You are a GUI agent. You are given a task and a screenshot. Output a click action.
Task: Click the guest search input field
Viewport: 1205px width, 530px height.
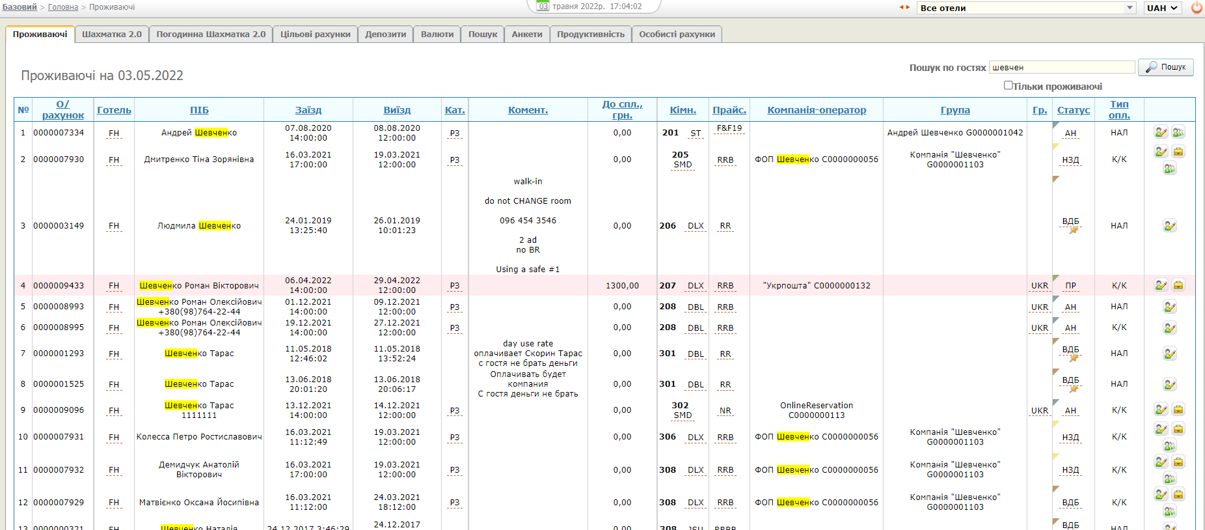1062,67
